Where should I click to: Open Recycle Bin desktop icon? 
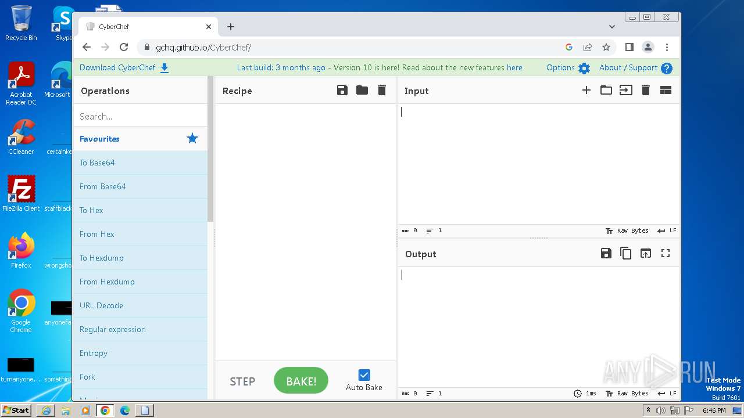pyautogui.click(x=21, y=23)
